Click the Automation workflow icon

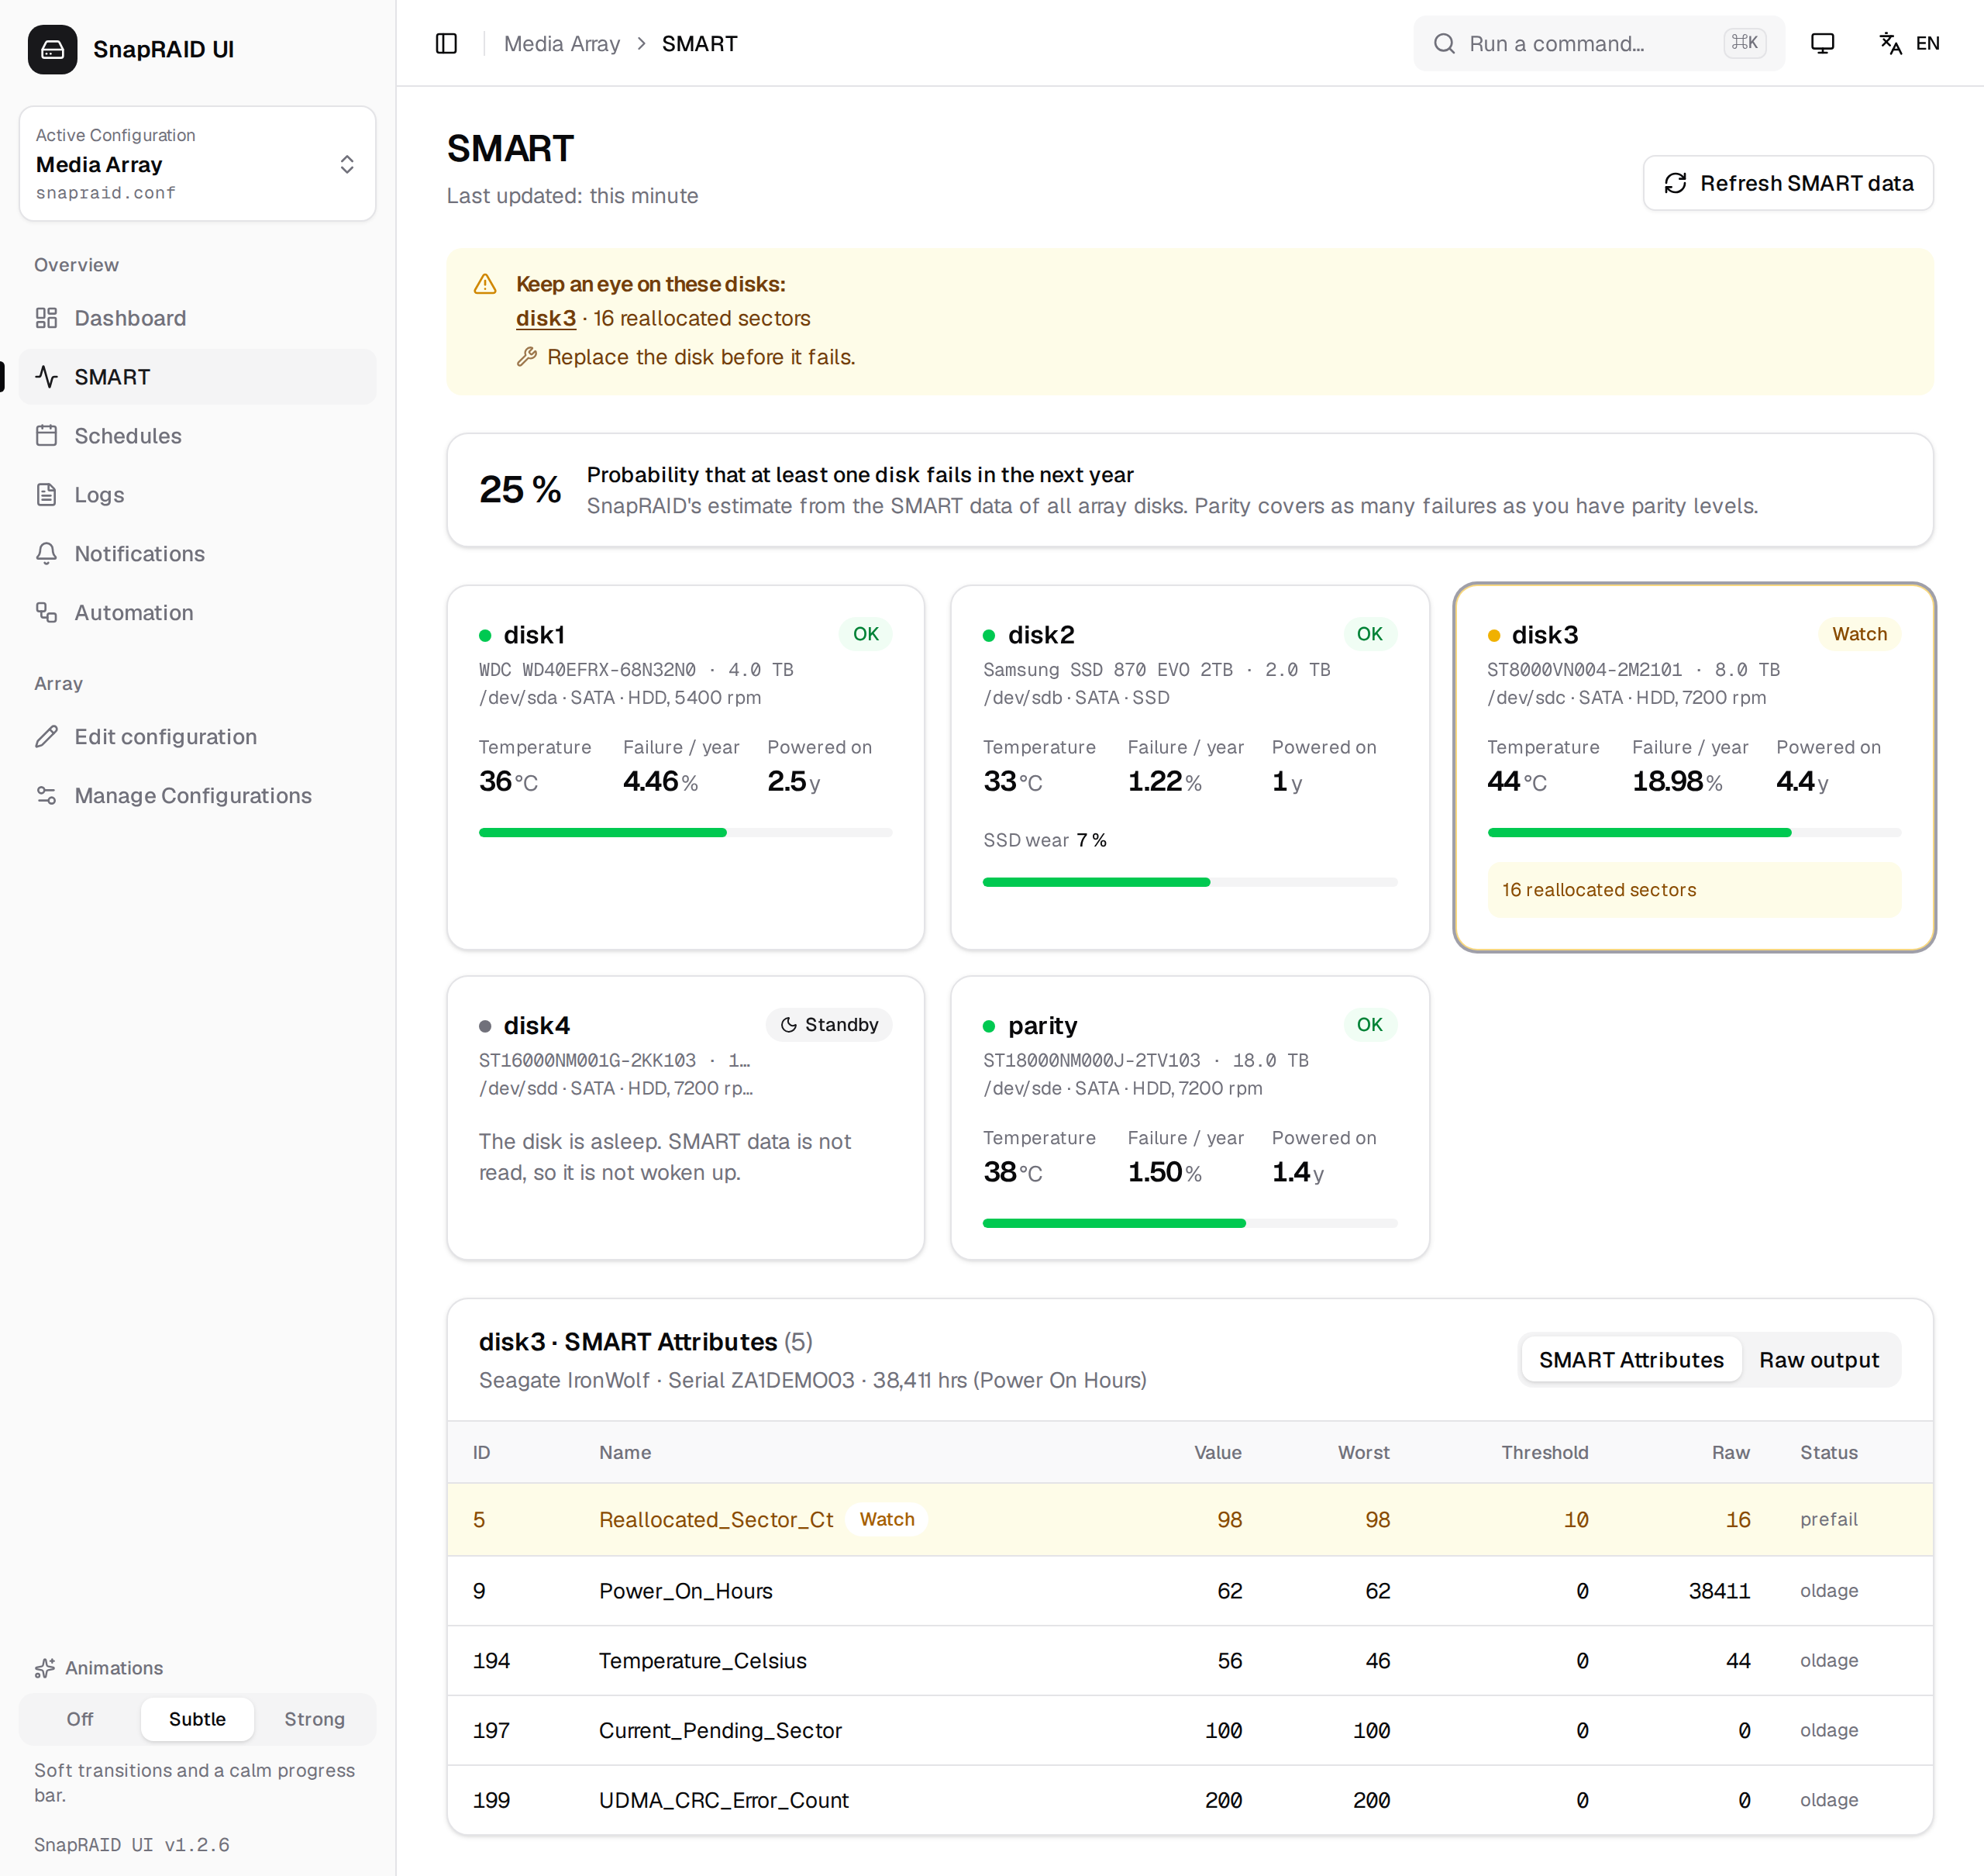[47, 613]
